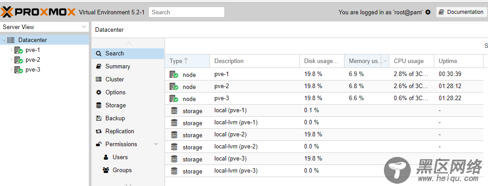
Task: Click storage icon in local-lvm (pve-1) row
Action: (x=174, y=123)
